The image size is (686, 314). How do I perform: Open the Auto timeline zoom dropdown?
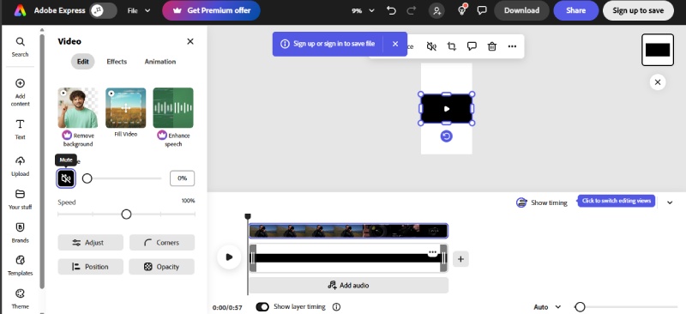click(547, 307)
